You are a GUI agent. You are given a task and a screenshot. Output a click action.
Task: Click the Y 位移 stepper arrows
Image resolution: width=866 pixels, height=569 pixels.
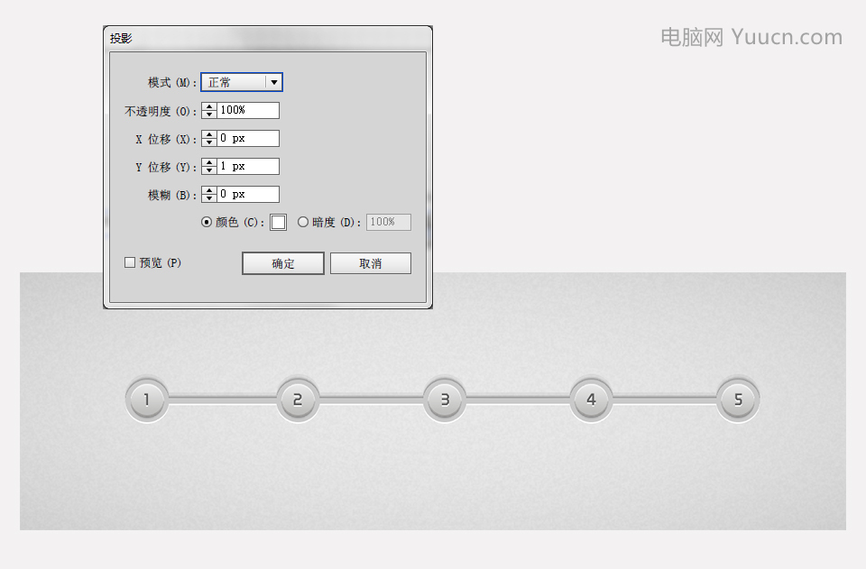pyautogui.click(x=208, y=167)
